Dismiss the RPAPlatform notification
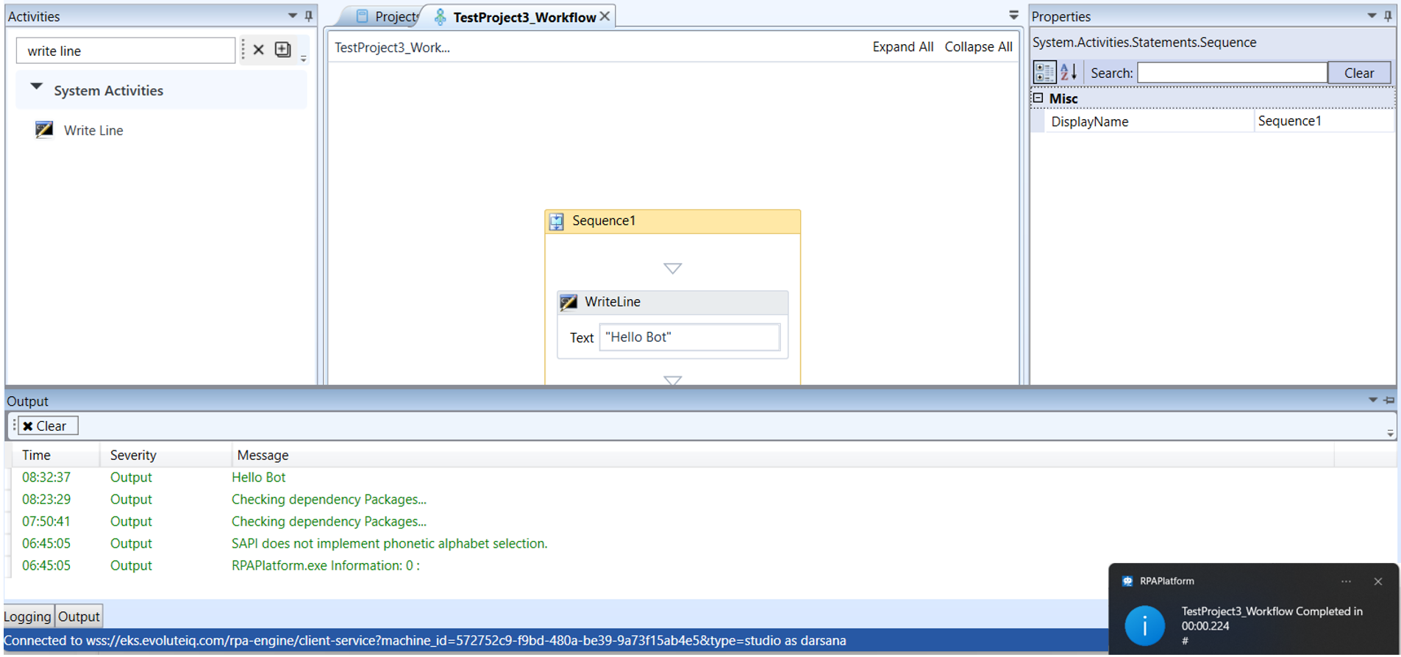The width and height of the screenshot is (1401, 657). pos(1378,581)
